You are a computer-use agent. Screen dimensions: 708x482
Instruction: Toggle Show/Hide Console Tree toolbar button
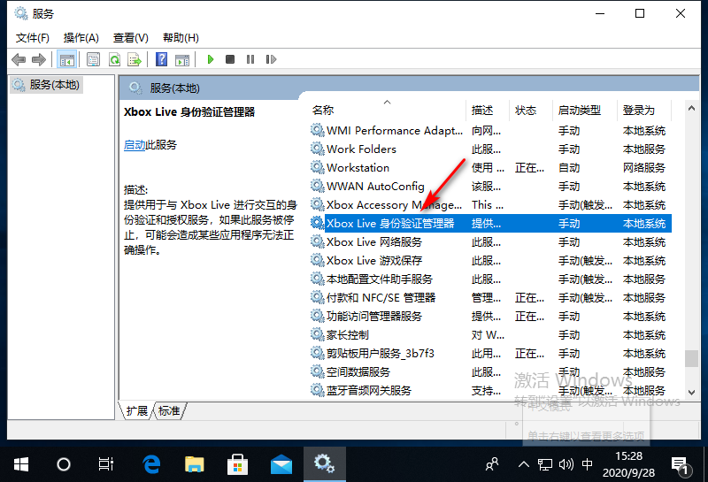point(66,59)
